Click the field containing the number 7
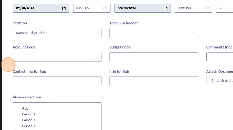Image resolution: width=233 pixels, height=130 pixels. 224,8
